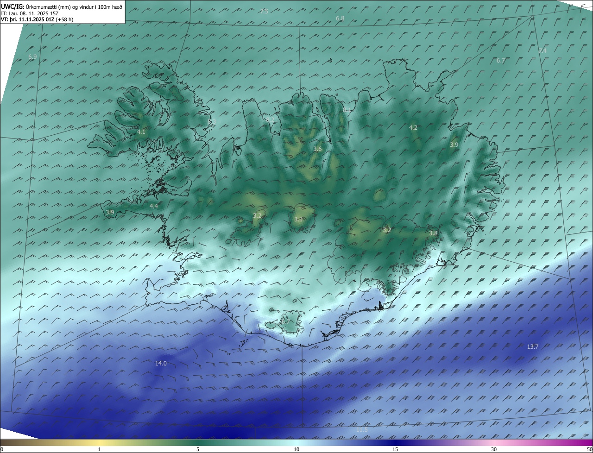593x453 pixels.
Task: Click the 6.9 value label on the map
Action: tap(32, 57)
